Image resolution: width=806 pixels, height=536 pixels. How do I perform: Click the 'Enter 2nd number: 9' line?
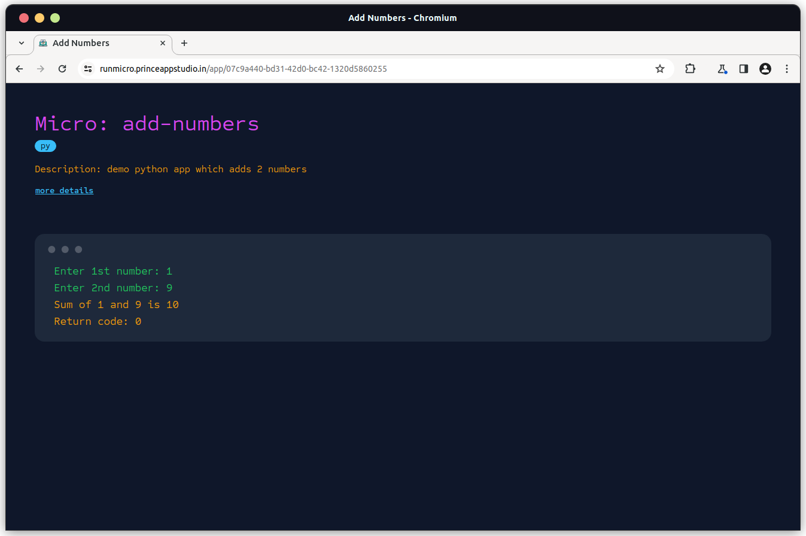113,288
